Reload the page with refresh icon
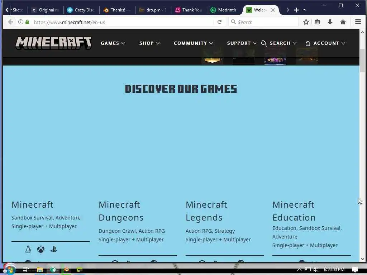This screenshot has height=275, width=367. pyautogui.click(x=219, y=22)
